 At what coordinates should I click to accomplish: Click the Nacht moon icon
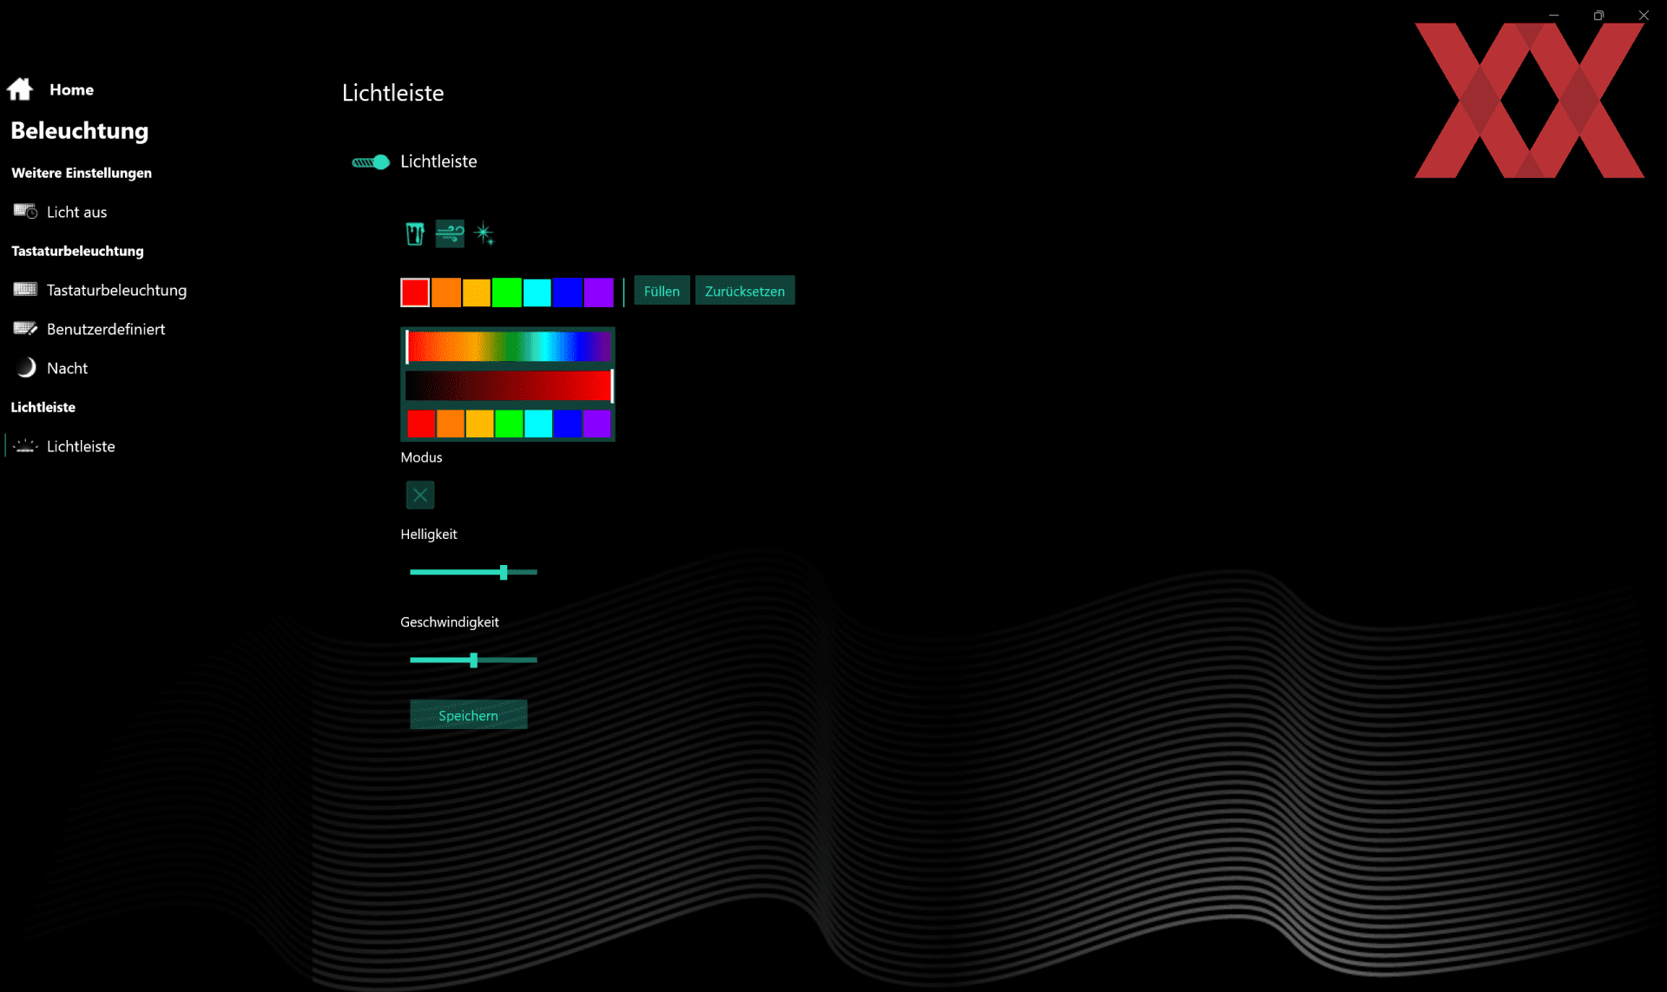[x=26, y=367]
